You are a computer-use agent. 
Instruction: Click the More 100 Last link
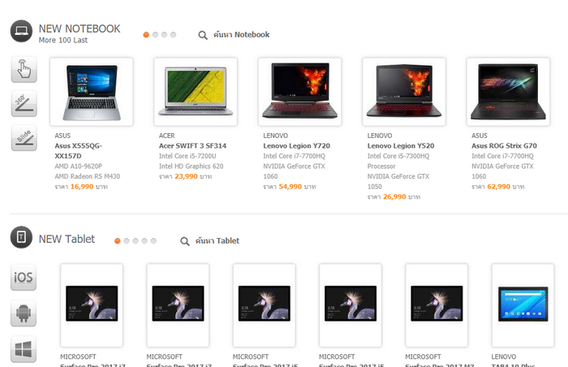tap(63, 40)
